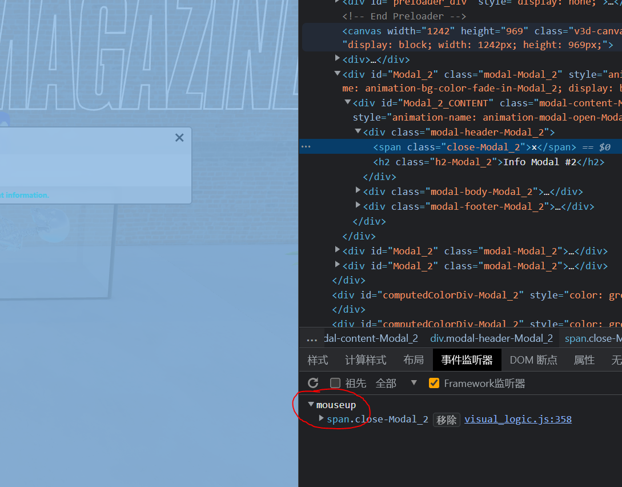Viewport: 622px width, 487px height.
Task: Click the 'information.' text in the modal
Action: click(27, 195)
